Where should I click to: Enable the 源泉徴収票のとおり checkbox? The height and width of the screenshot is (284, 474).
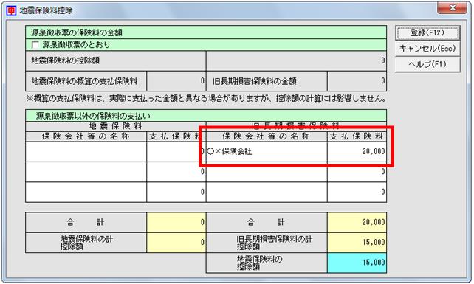[x=35, y=45]
